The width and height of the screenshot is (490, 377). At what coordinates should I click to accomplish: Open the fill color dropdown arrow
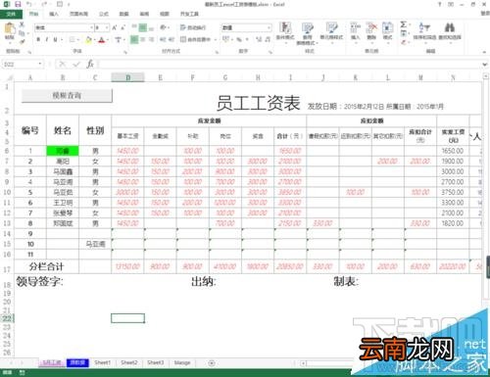(94, 40)
